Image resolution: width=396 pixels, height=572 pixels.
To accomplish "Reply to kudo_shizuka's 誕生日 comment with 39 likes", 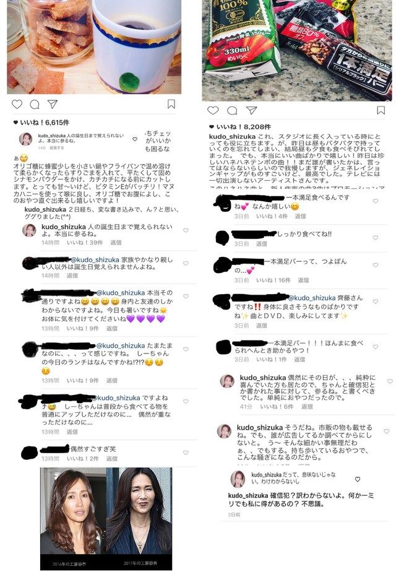I will coord(116,243).
